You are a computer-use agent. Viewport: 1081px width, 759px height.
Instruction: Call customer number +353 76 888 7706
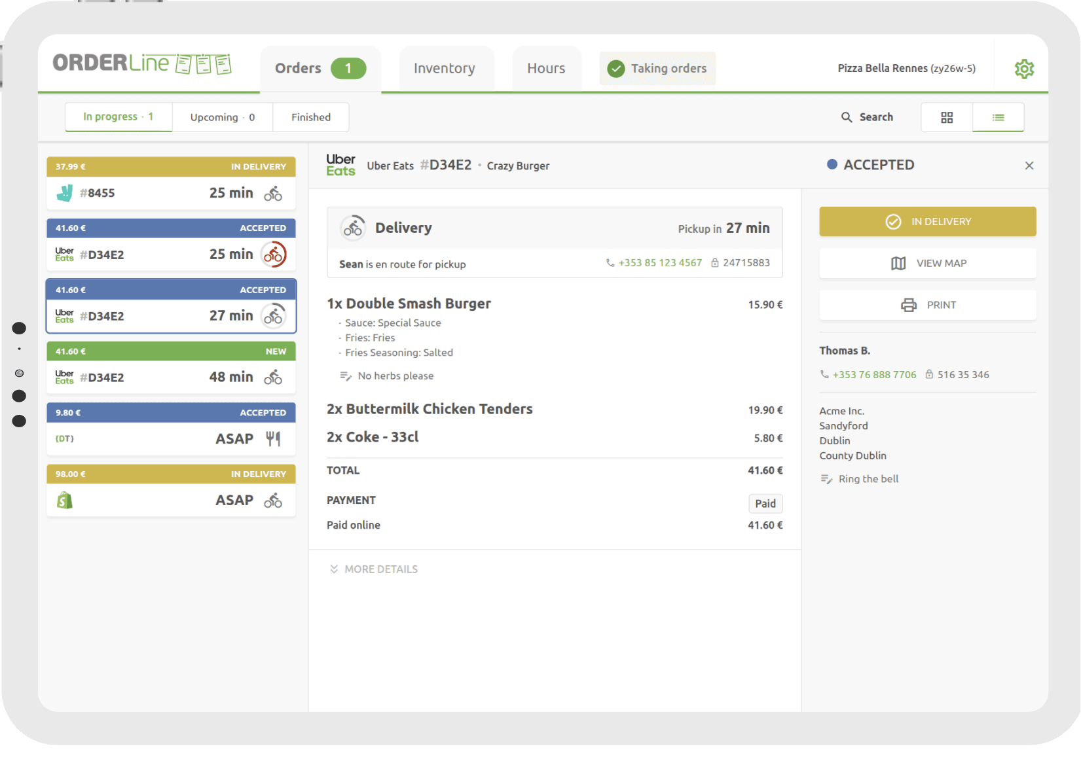click(874, 375)
